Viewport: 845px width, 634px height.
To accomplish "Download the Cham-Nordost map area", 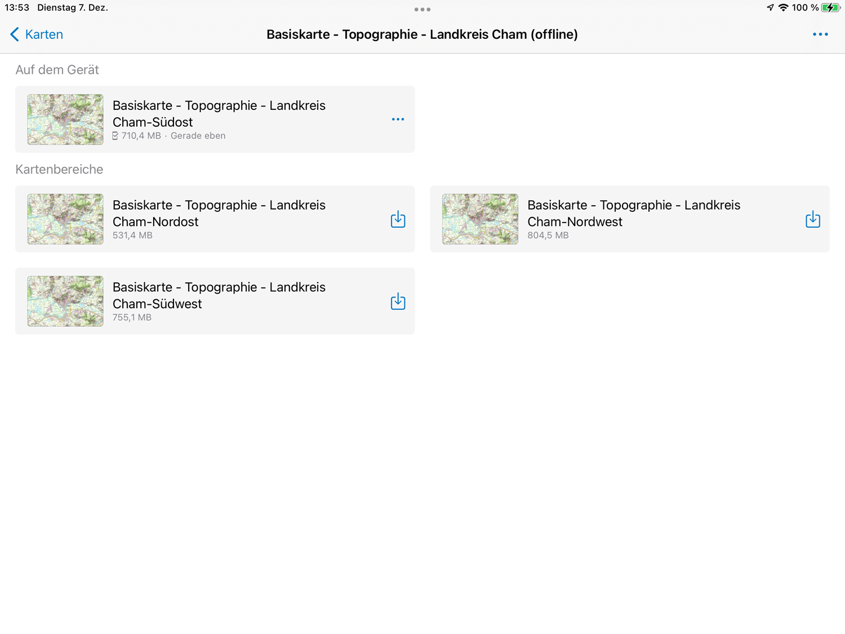I will [x=398, y=219].
